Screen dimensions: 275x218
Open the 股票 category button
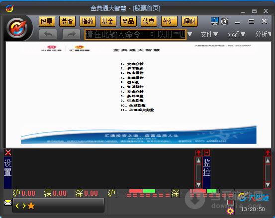(47, 21)
